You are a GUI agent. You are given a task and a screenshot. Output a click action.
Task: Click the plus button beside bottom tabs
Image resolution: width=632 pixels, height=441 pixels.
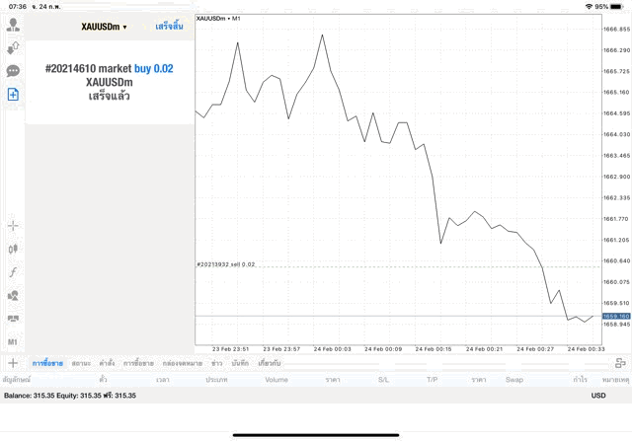click(13, 363)
